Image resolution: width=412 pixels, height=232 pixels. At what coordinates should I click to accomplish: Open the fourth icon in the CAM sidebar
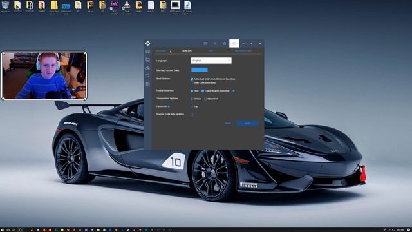[x=147, y=76]
